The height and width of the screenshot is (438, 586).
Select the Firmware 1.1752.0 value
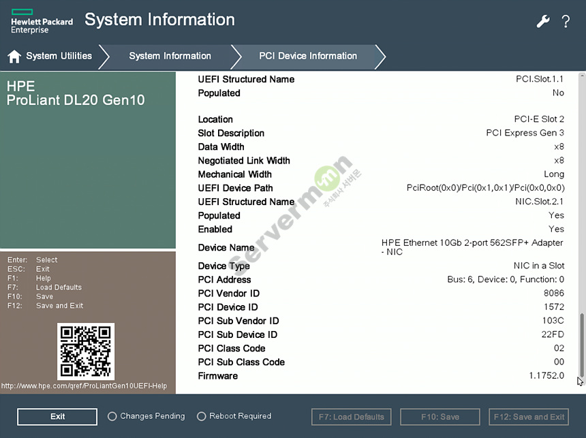click(x=546, y=375)
